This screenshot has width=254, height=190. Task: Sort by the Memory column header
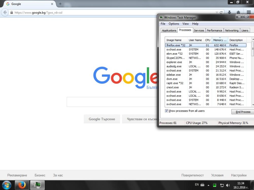[220, 40]
